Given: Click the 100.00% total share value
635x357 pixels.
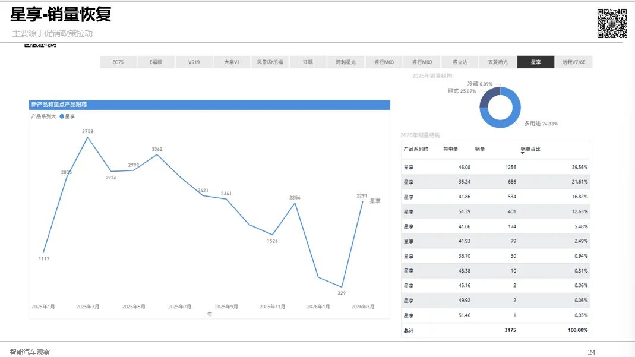Looking at the screenshot, I should [x=577, y=330].
